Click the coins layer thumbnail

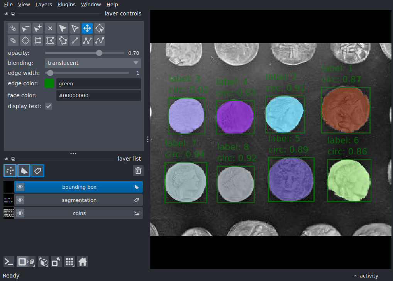9,213
